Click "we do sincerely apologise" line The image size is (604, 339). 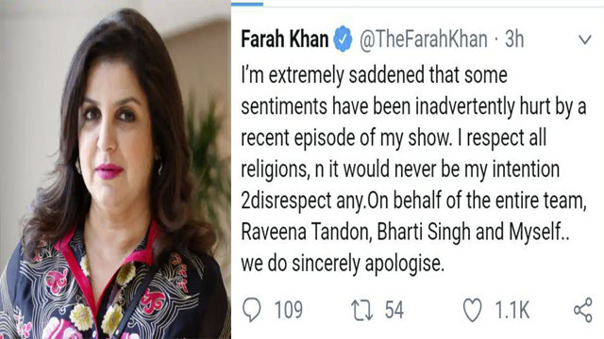pyautogui.click(x=343, y=264)
